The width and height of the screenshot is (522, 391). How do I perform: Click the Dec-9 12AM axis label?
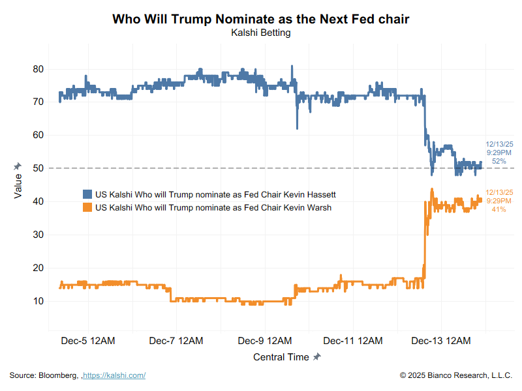pyautogui.click(x=265, y=341)
